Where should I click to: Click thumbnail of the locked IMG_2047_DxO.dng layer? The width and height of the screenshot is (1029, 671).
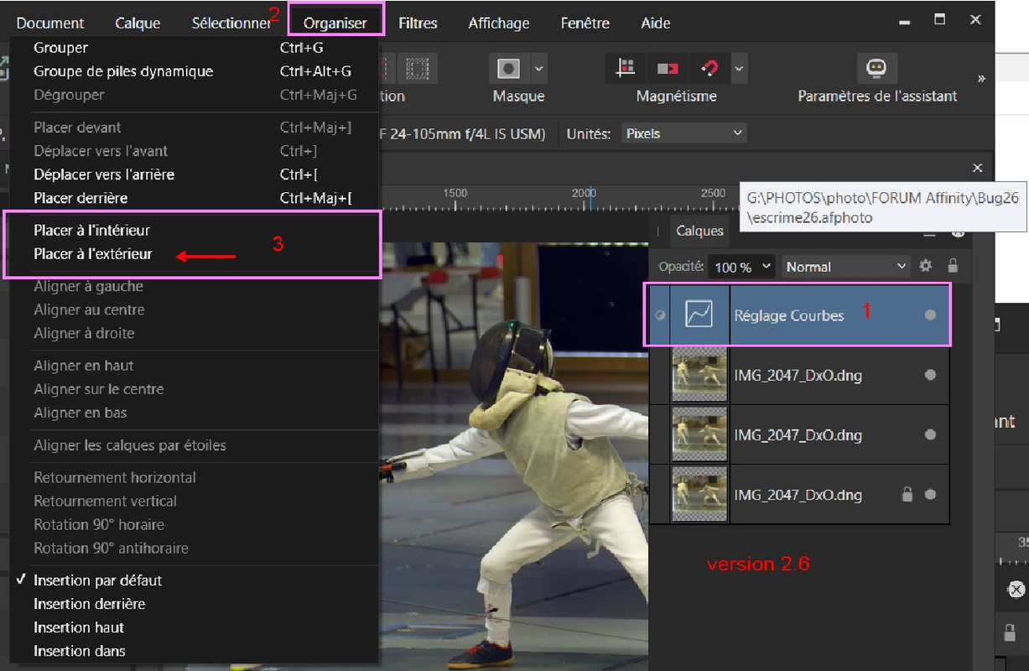click(x=699, y=495)
